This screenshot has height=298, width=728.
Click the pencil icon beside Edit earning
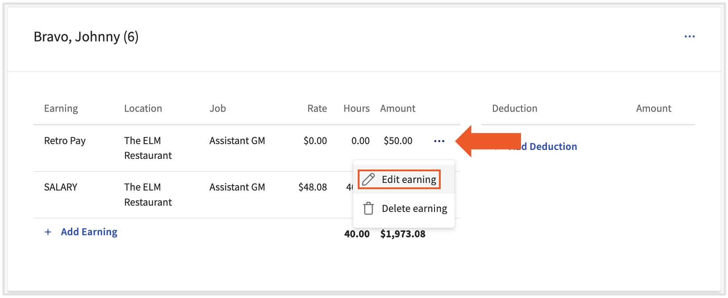368,179
